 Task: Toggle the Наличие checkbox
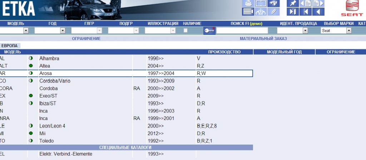tap(185, 31)
